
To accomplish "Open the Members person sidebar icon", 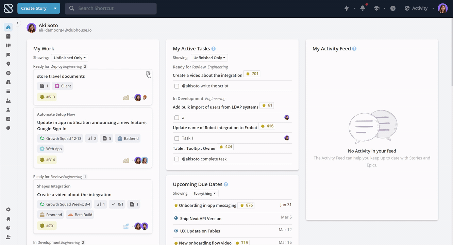I will click(x=8, y=110).
